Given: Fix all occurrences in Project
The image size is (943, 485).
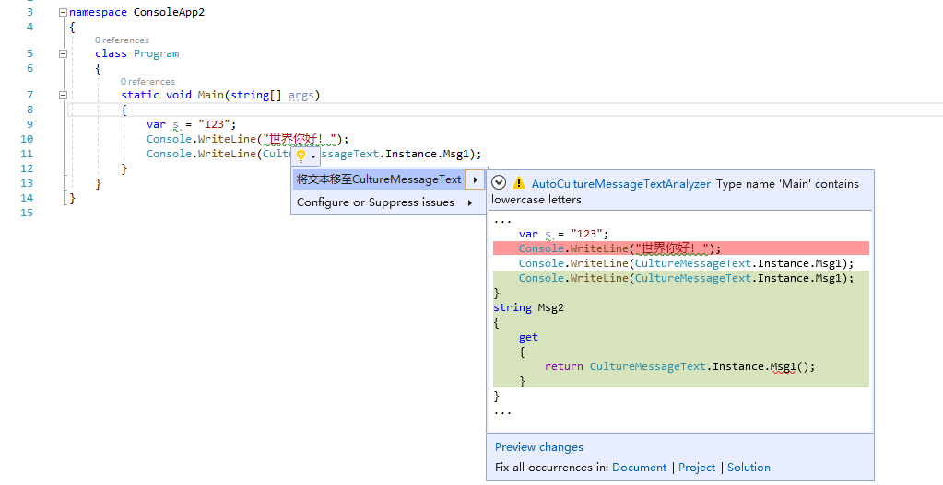Looking at the screenshot, I should pyautogui.click(x=697, y=467).
